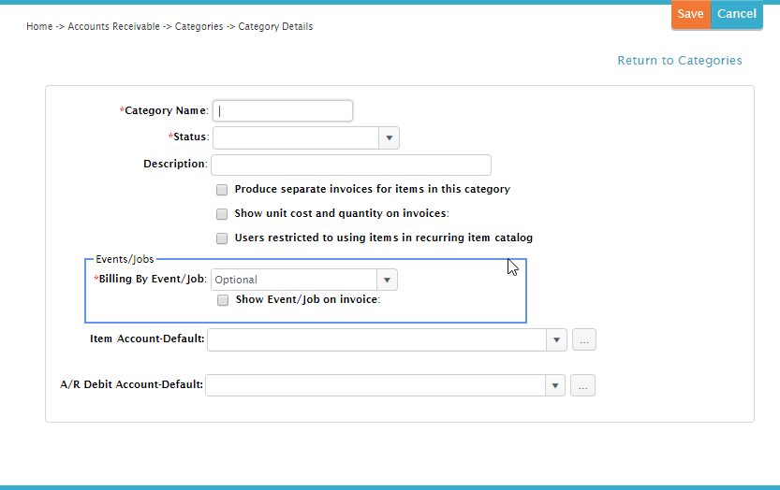Open the Item Account-Default ellipsis lookup
Image resolution: width=780 pixels, height=490 pixels.
[x=584, y=340]
